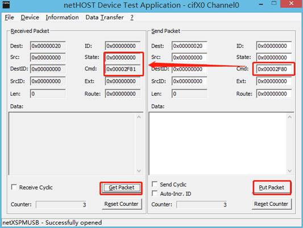
Task: Reset Counter in Received Packet panel
Action: click(x=122, y=204)
